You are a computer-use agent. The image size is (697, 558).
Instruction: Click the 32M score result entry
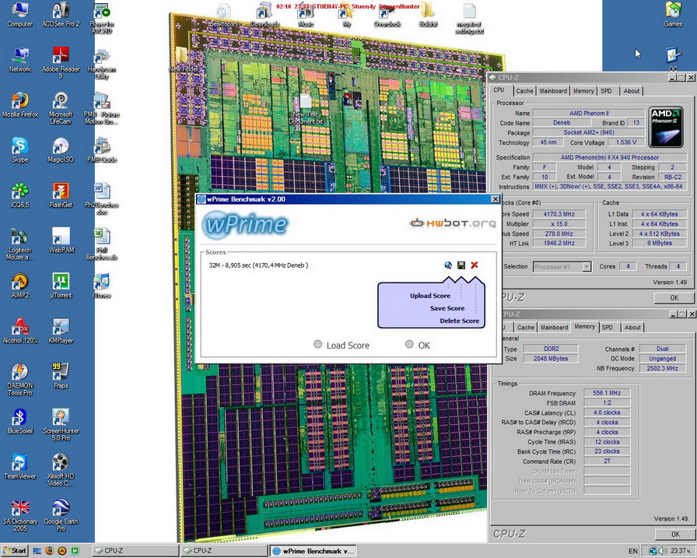tap(258, 265)
